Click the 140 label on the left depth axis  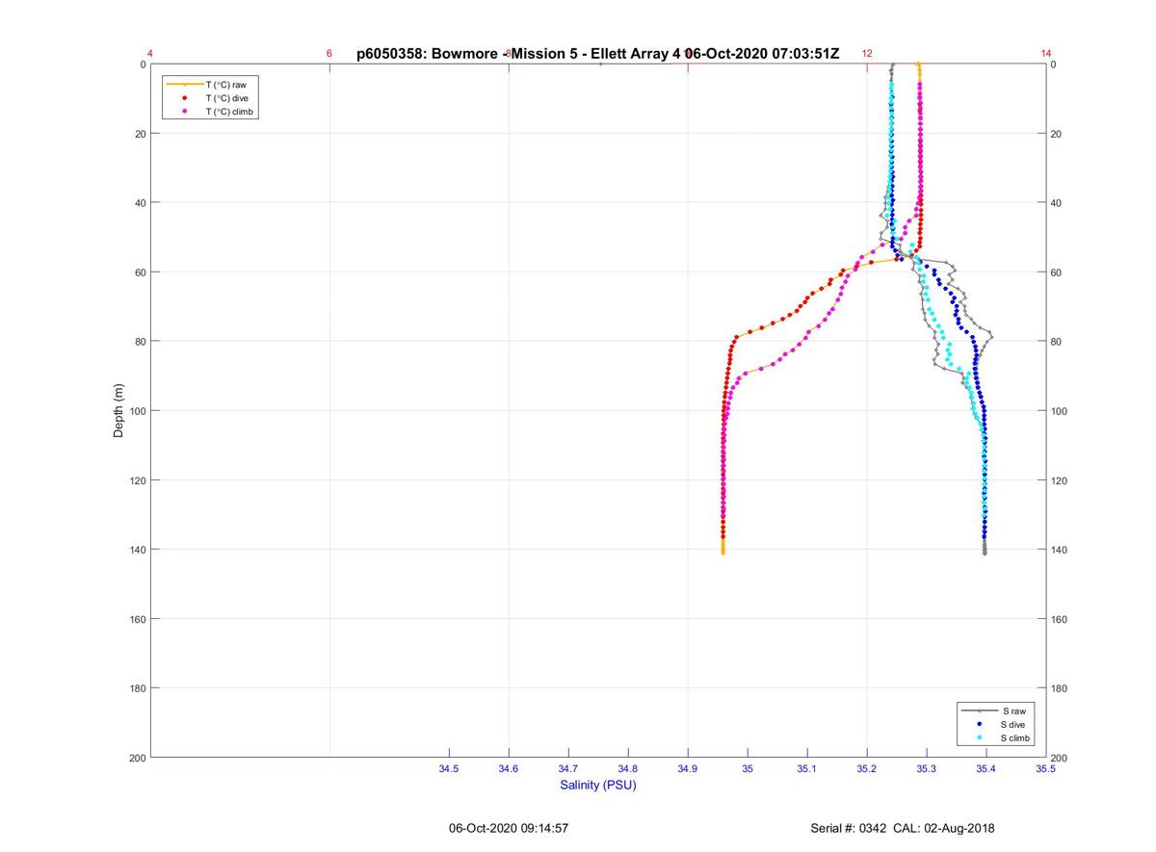136,550
